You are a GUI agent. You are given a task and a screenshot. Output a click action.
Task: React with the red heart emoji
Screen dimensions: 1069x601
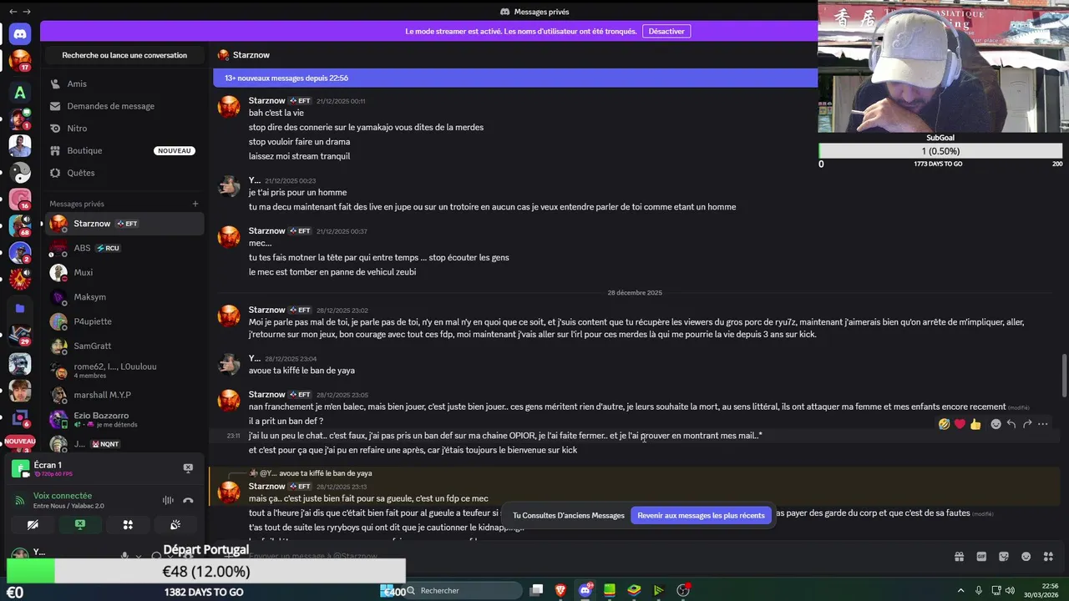pyautogui.click(x=960, y=424)
